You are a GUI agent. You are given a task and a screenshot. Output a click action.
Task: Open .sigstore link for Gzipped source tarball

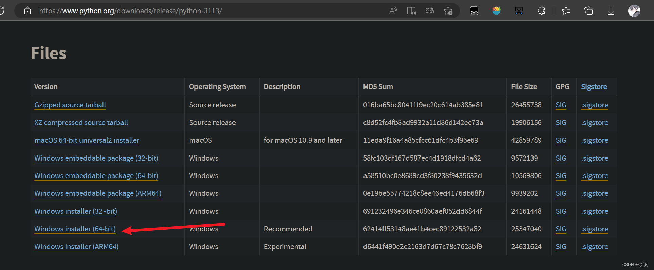(595, 105)
